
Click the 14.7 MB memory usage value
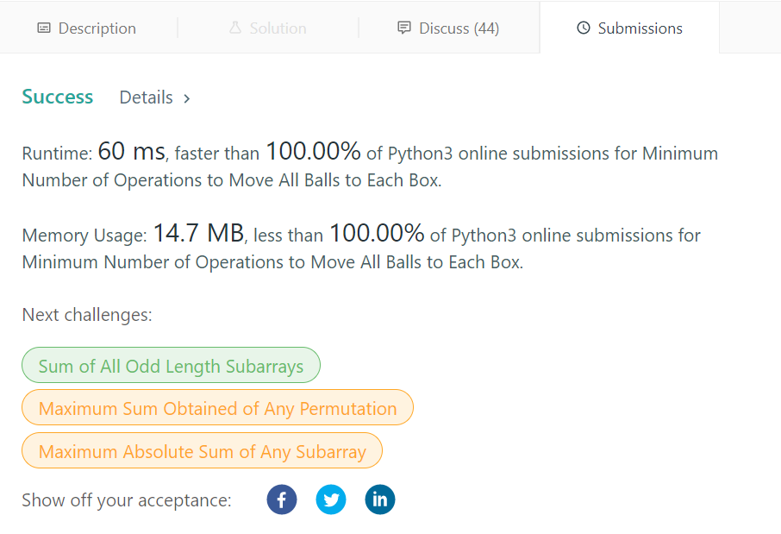[x=198, y=233]
